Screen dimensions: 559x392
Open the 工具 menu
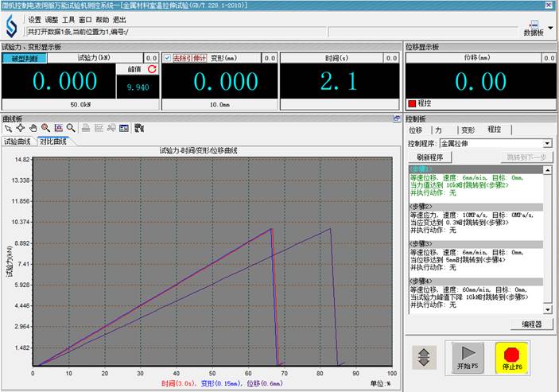69,19
